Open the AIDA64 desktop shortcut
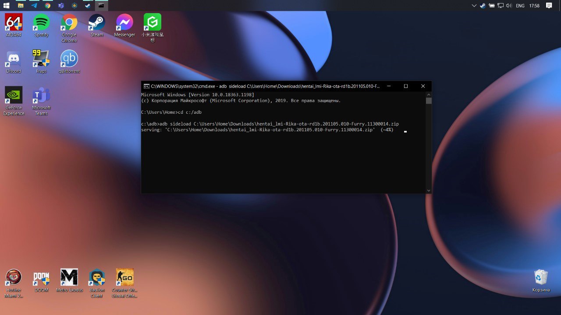This screenshot has height=315, width=561. pyautogui.click(x=14, y=25)
